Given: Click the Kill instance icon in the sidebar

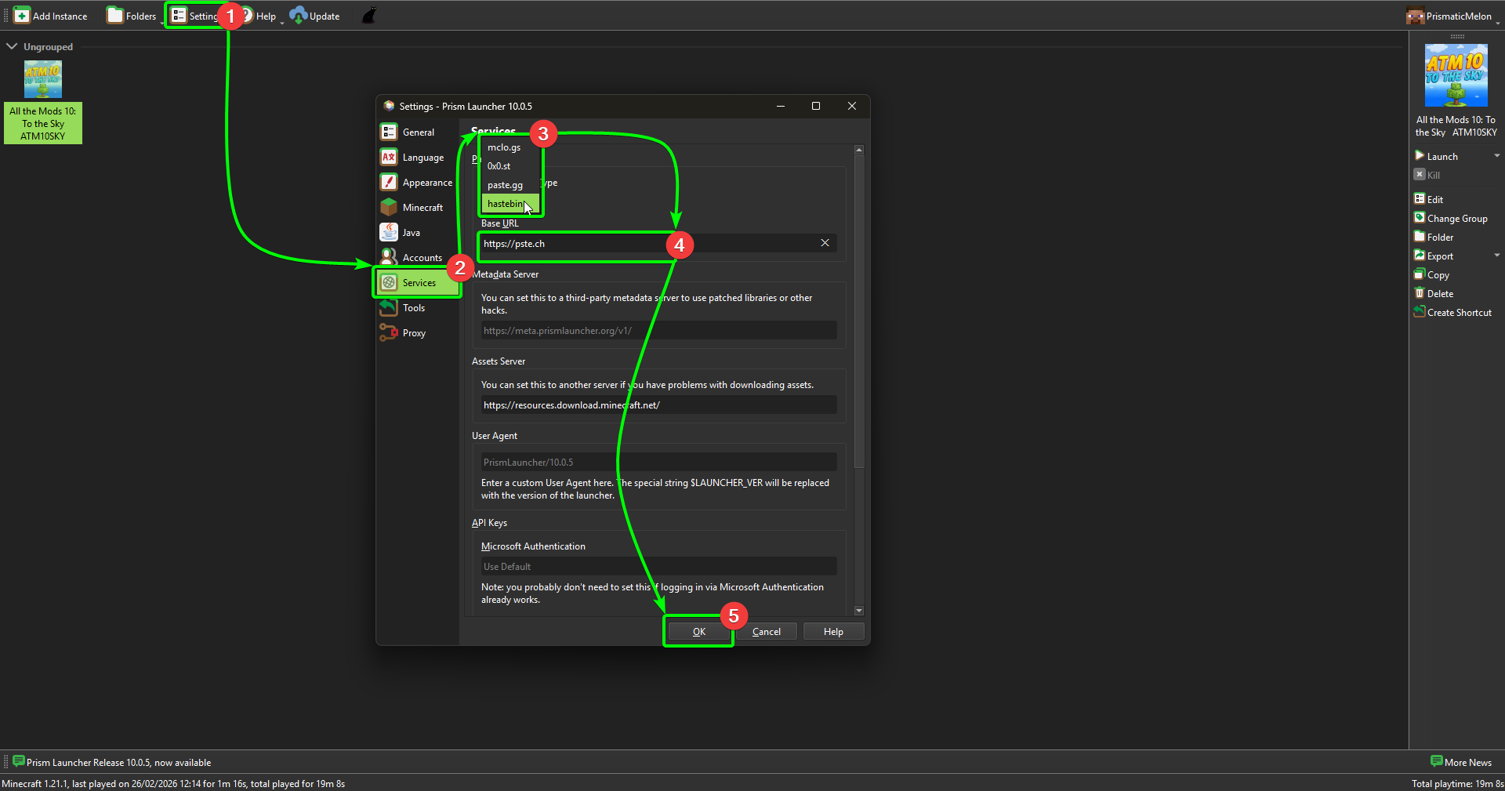Looking at the screenshot, I should pos(1420,174).
